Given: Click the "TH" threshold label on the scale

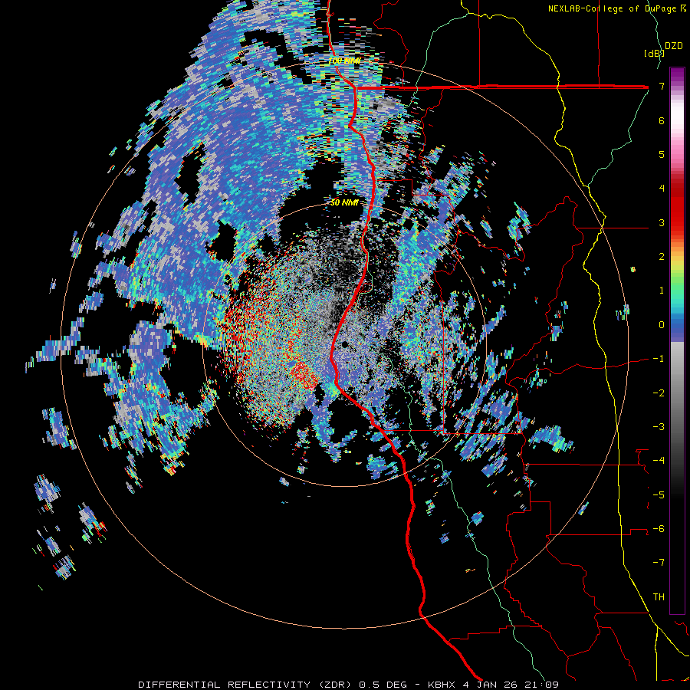Looking at the screenshot, I should click(x=659, y=597).
